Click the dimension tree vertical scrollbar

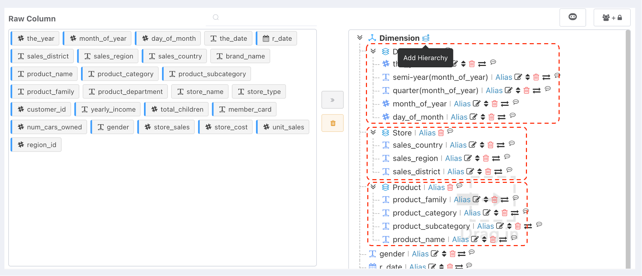point(628,150)
